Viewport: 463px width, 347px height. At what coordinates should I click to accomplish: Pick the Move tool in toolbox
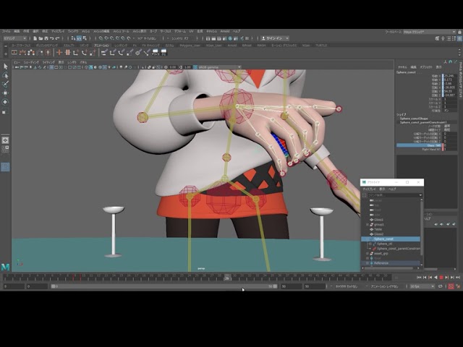[5, 93]
